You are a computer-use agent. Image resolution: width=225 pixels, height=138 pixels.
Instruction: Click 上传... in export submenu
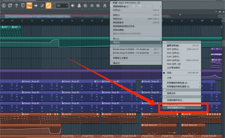[182, 78]
